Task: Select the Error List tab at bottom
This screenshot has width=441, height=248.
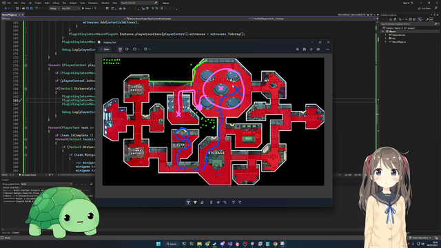Action: pos(6,233)
